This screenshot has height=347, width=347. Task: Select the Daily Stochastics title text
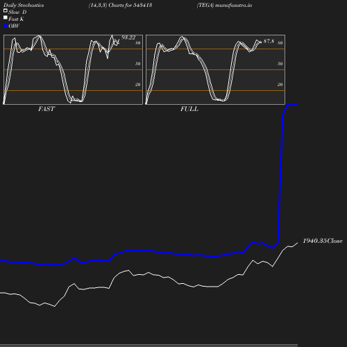(x=24, y=6)
